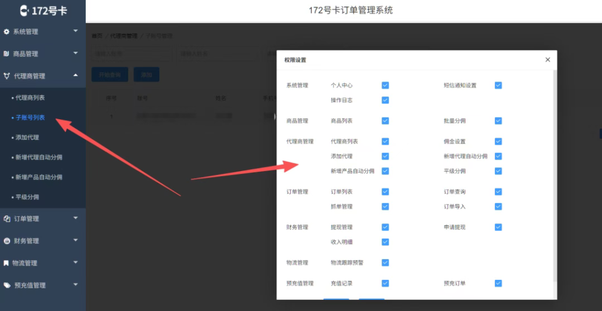This screenshot has width=602, height=311.
Task: Click the 预充值管理 tag icon
Action: (7, 285)
